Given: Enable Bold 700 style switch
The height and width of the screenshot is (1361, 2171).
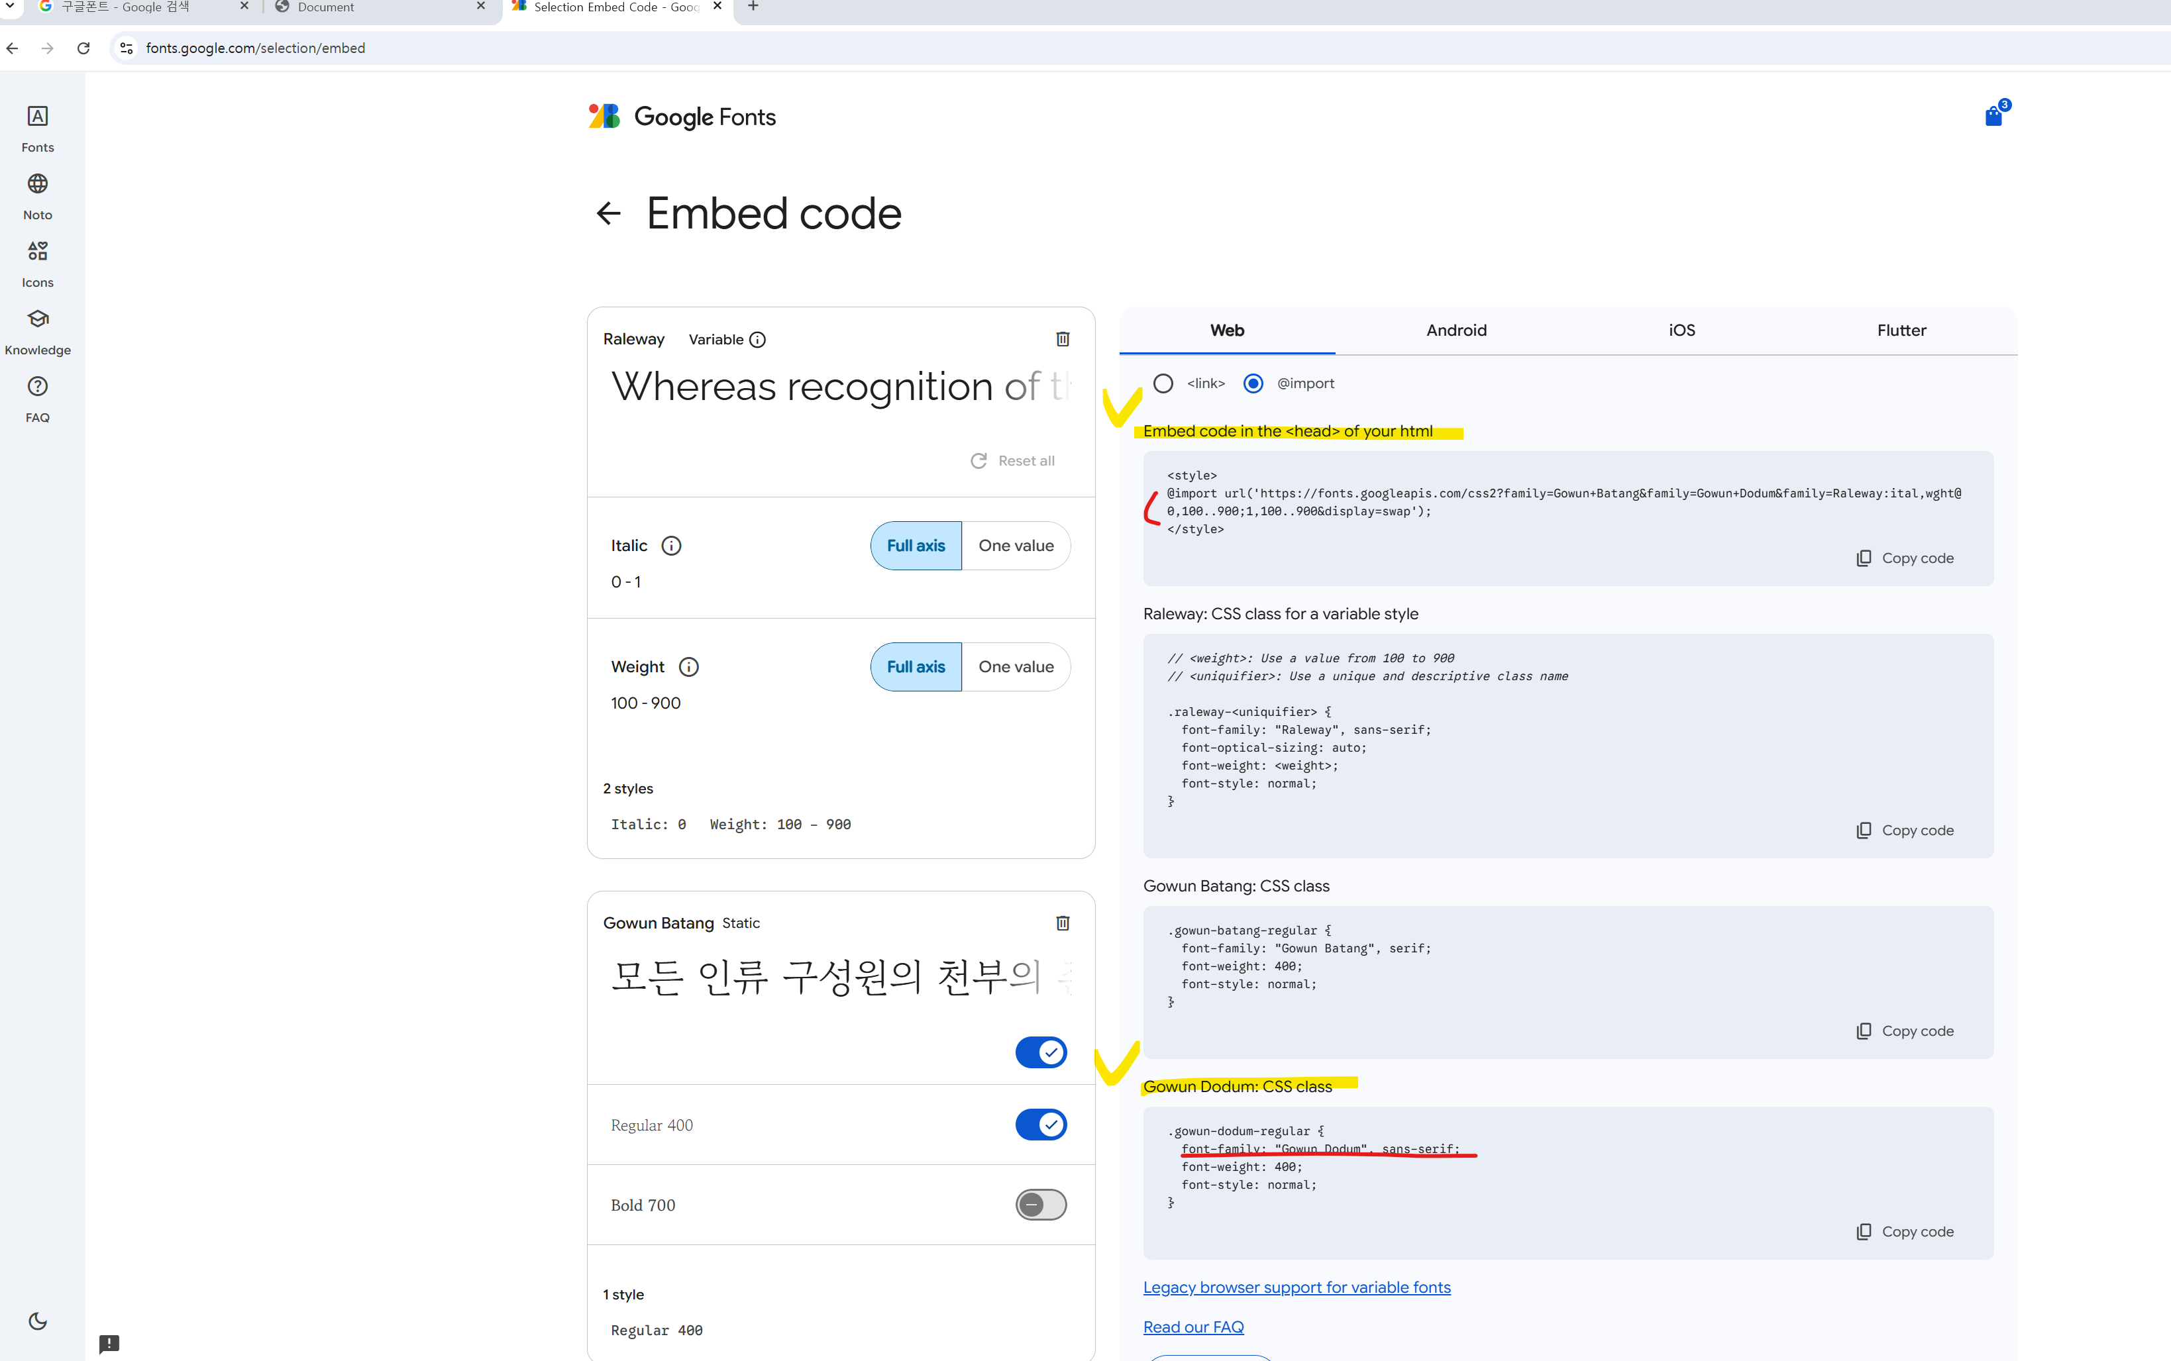Looking at the screenshot, I should point(1041,1205).
